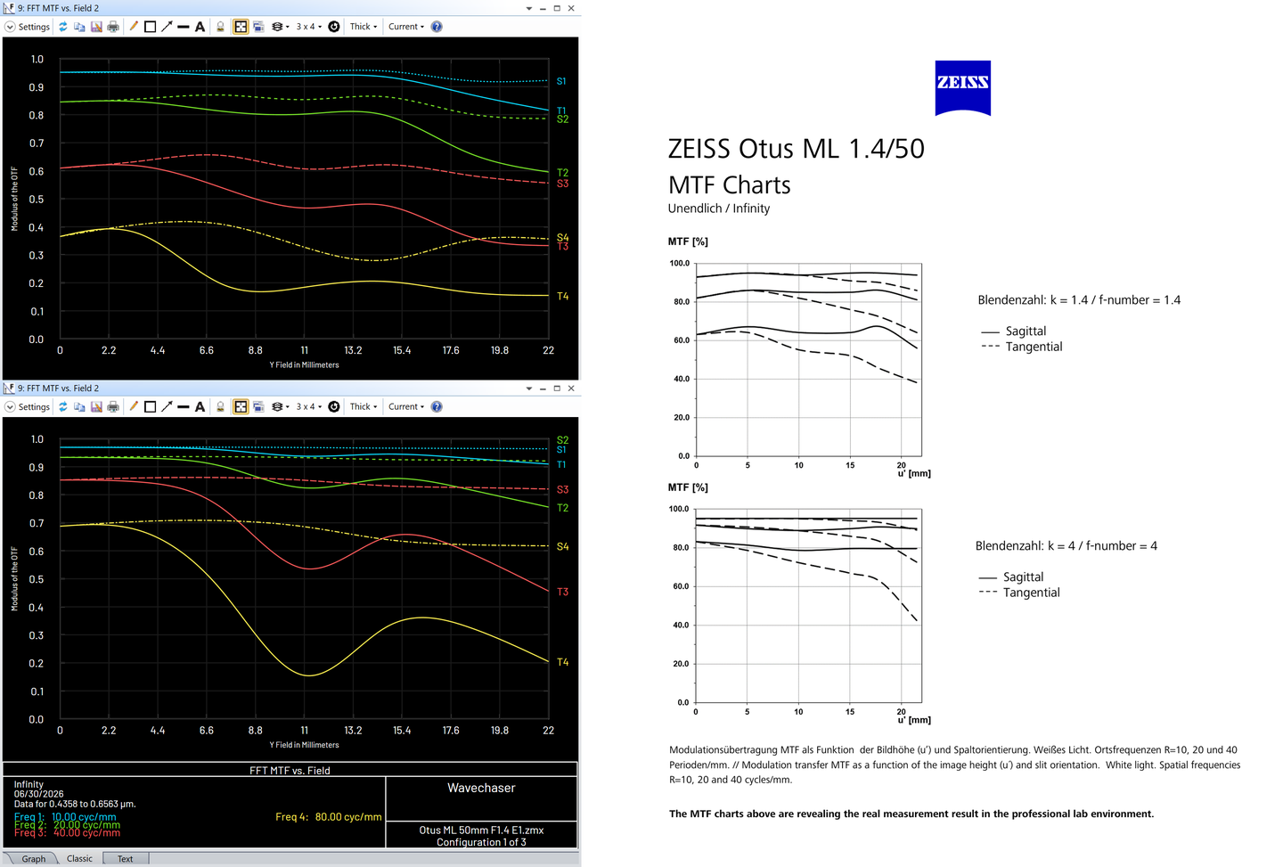Add a text annotation in top window
1283x867 pixels.
point(200,27)
